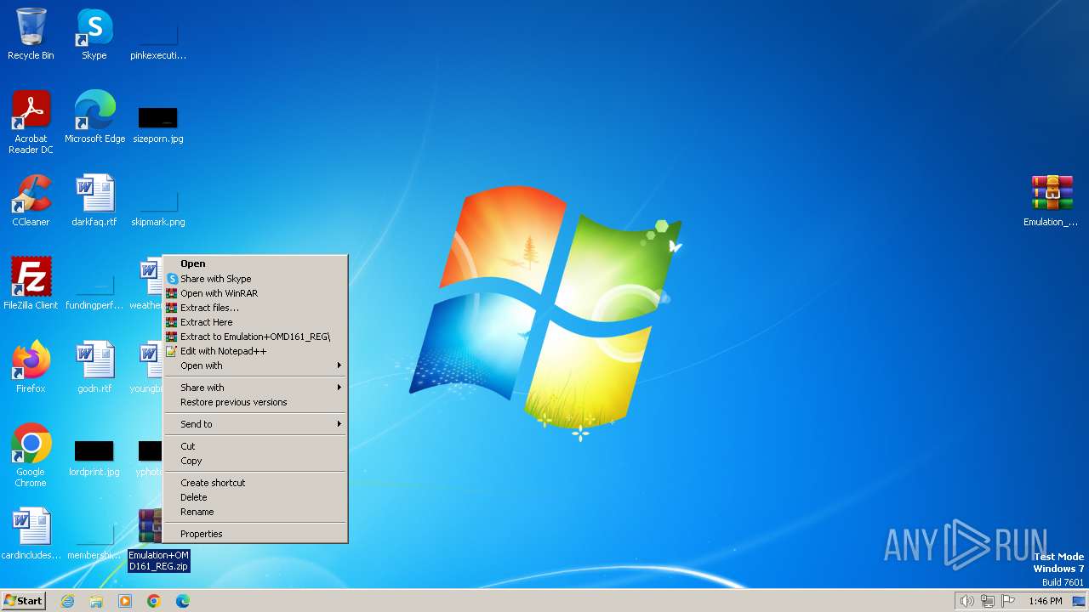
Task: Select the CCleaner desktop shortcut
Action: (x=31, y=201)
